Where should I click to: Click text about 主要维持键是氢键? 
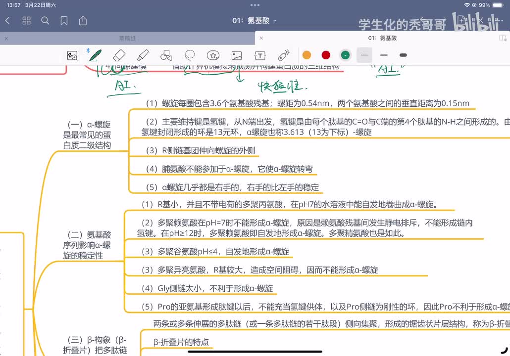[x=325, y=127]
